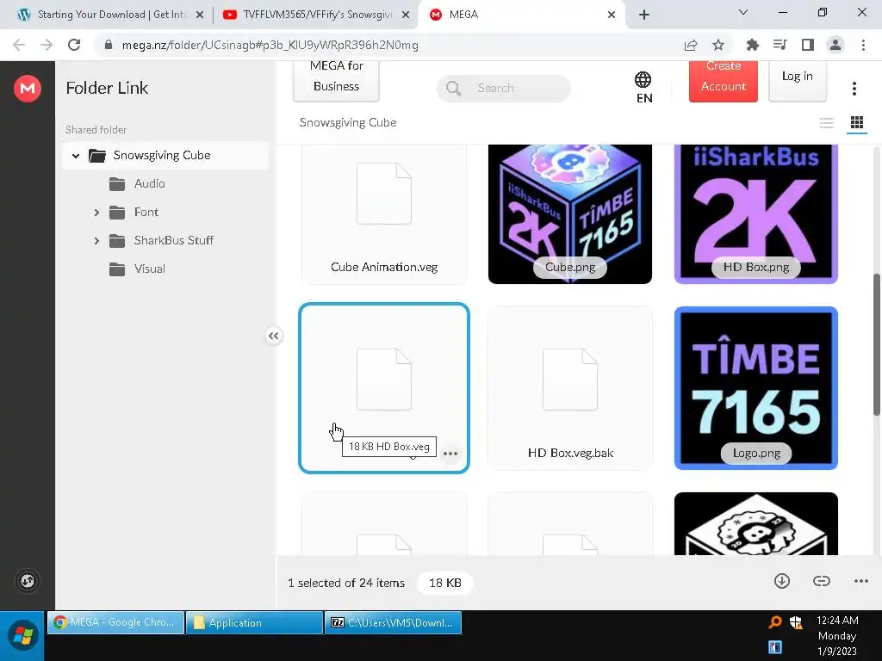The width and height of the screenshot is (882, 661).
Task: Click the get link icon in bottom bar
Action: click(821, 581)
